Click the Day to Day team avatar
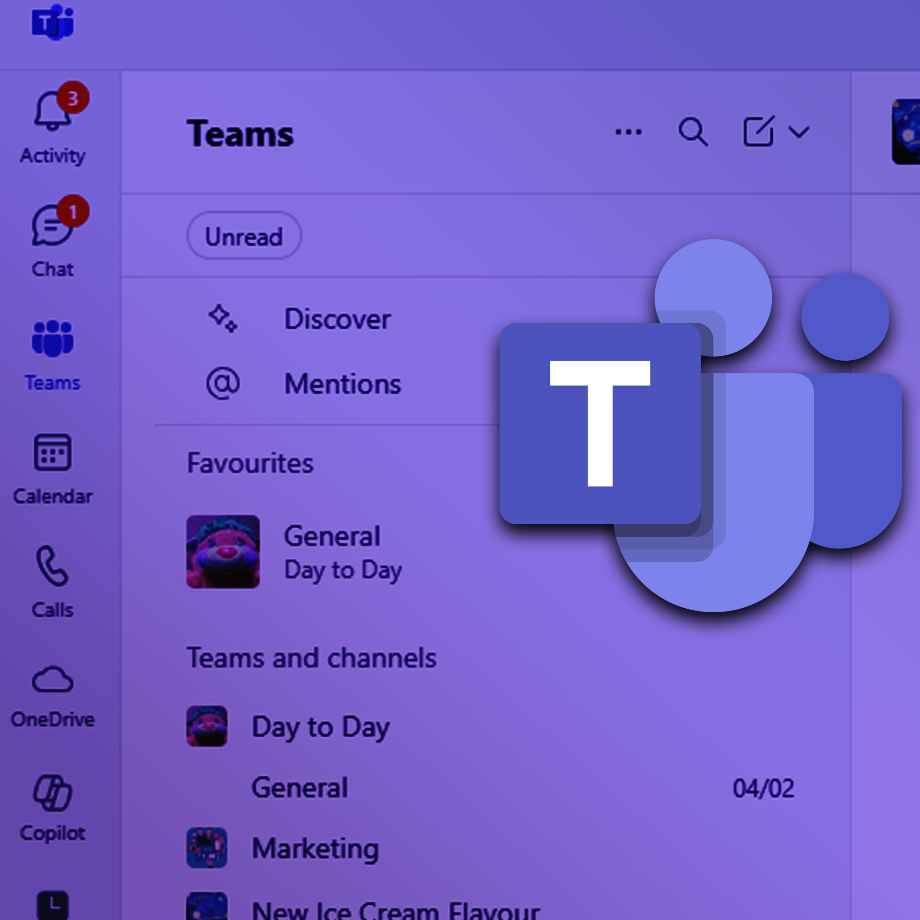This screenshot has height=920, width=920. [207, 726]
